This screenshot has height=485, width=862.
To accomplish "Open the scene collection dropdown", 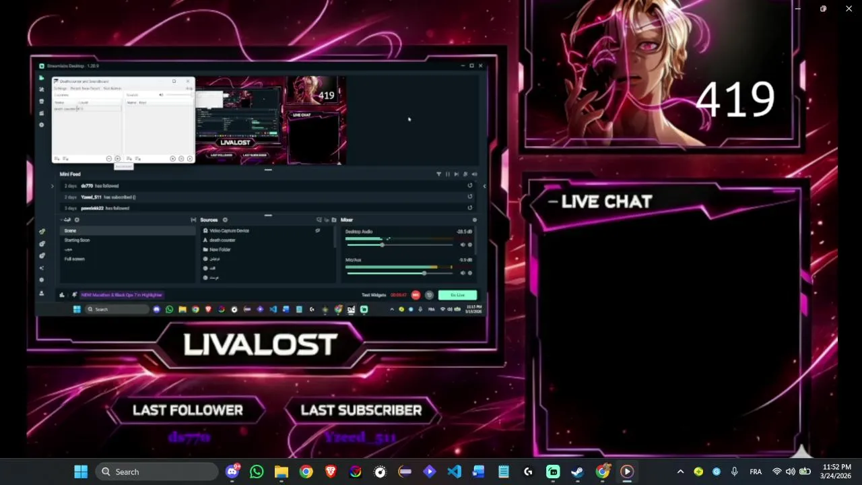I will coord(65,220).
